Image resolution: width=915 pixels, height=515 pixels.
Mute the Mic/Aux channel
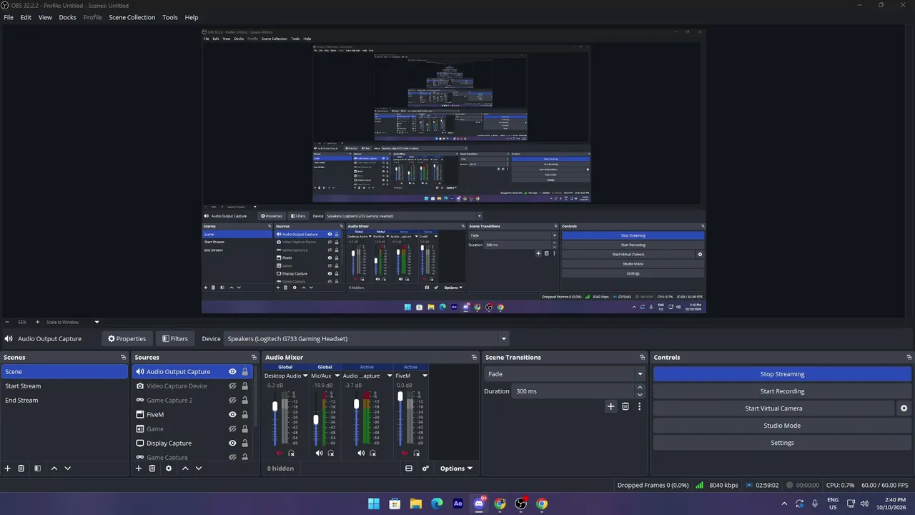click(319, 453)
